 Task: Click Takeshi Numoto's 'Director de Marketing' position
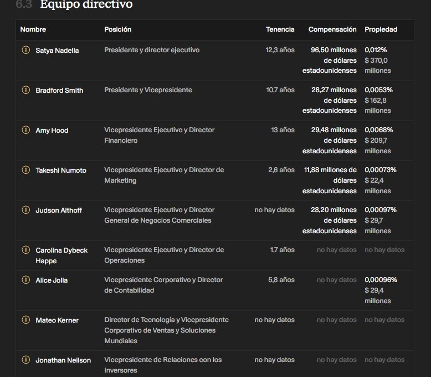tap(164, 175)
